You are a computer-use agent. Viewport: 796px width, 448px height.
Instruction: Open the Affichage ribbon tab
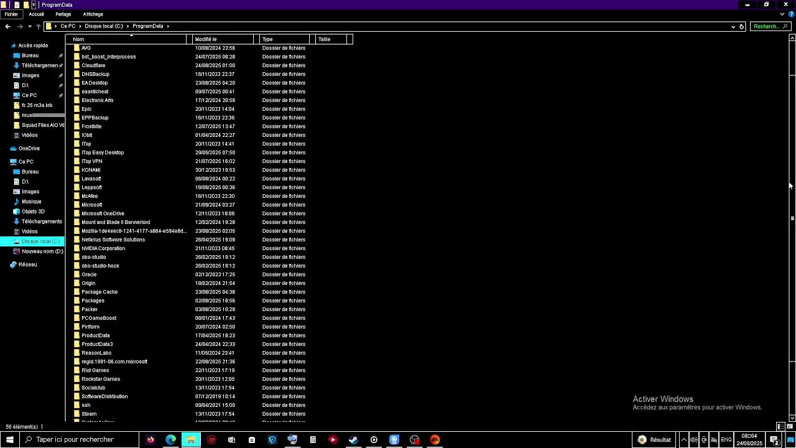[x=93, y=14]
